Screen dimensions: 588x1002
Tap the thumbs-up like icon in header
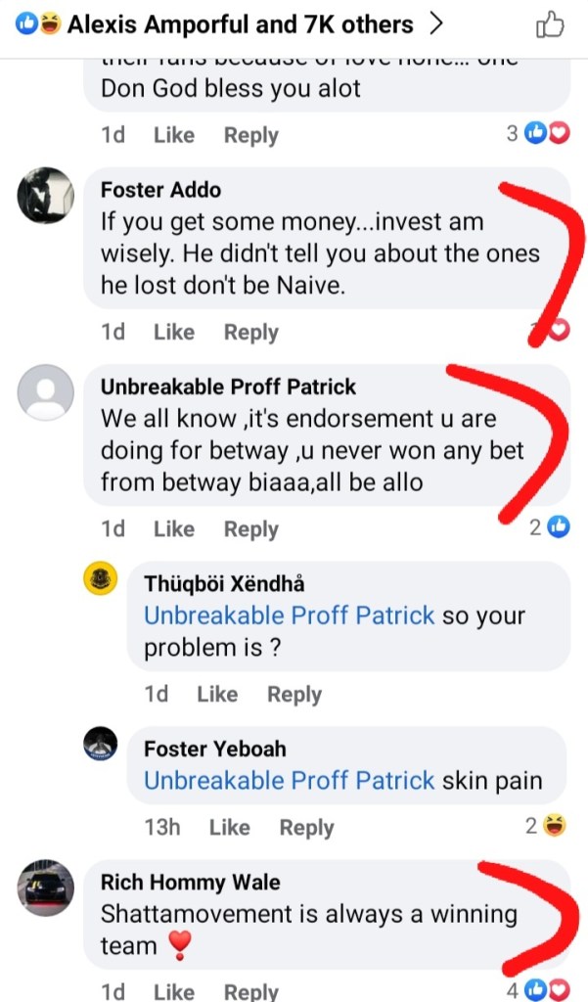pos(550,26)
